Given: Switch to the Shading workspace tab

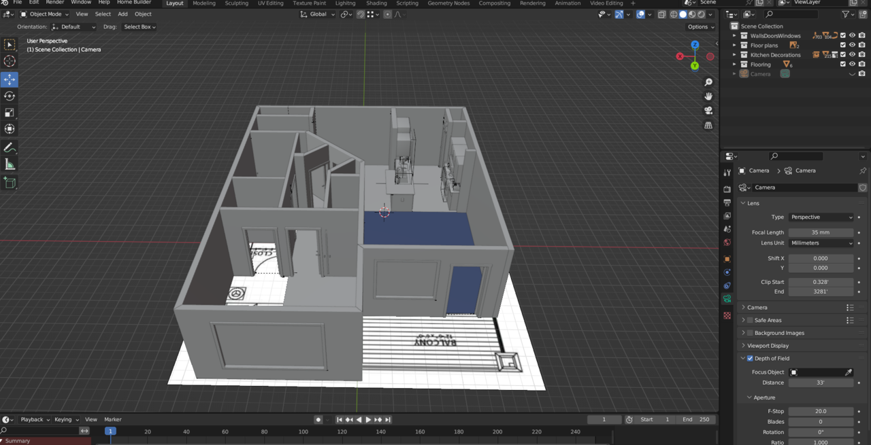Looking at the screenshot, I should tap(376, 3).
